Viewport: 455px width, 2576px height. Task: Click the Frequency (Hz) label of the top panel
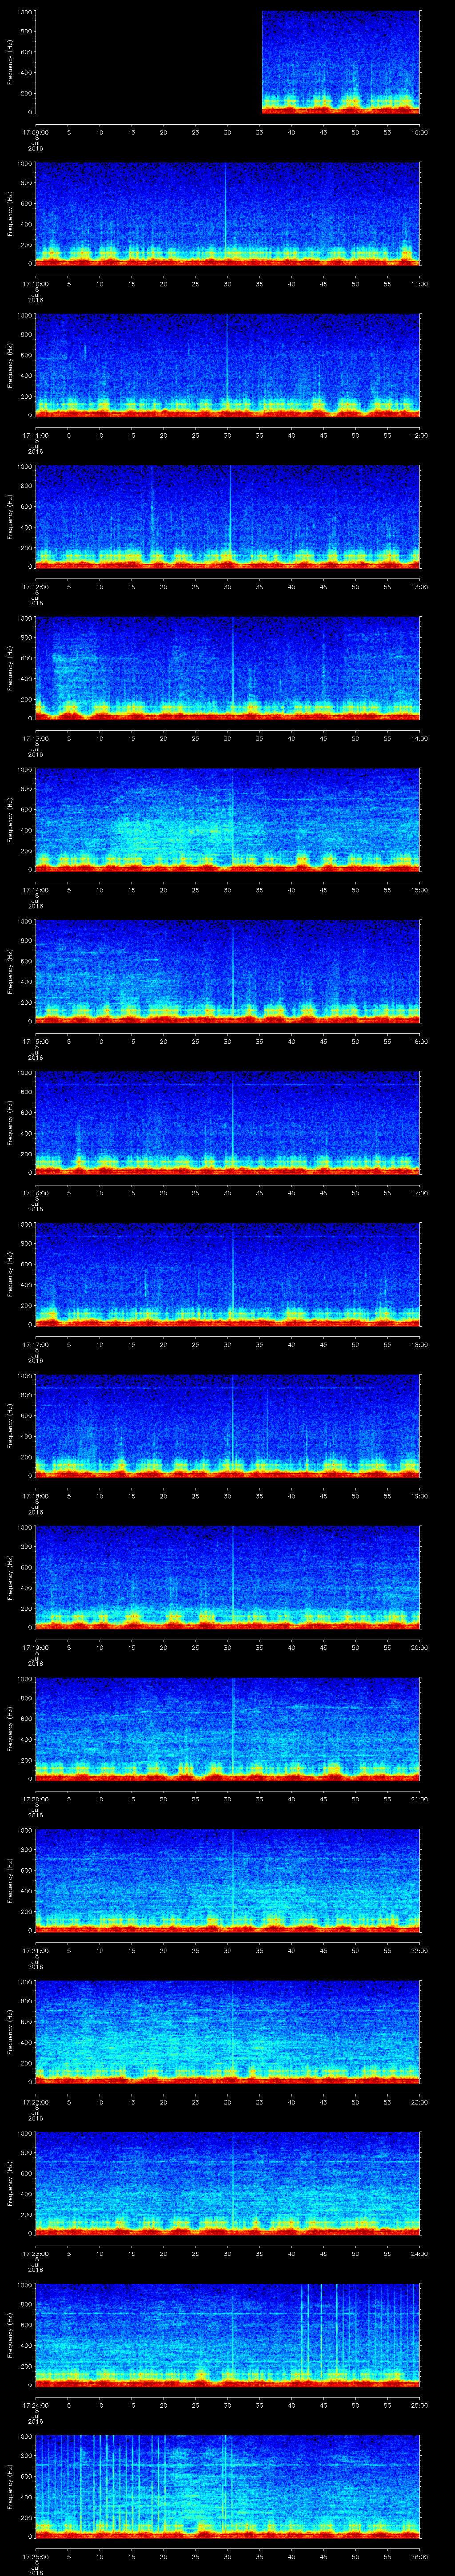point(10,62)
